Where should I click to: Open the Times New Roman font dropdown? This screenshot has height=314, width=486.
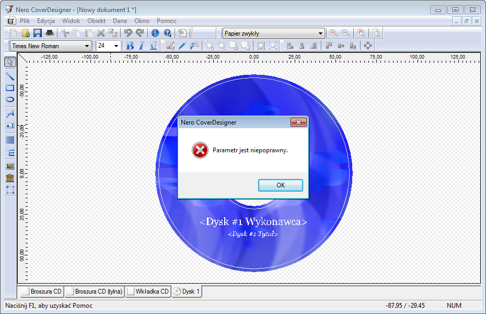[87, 46]
